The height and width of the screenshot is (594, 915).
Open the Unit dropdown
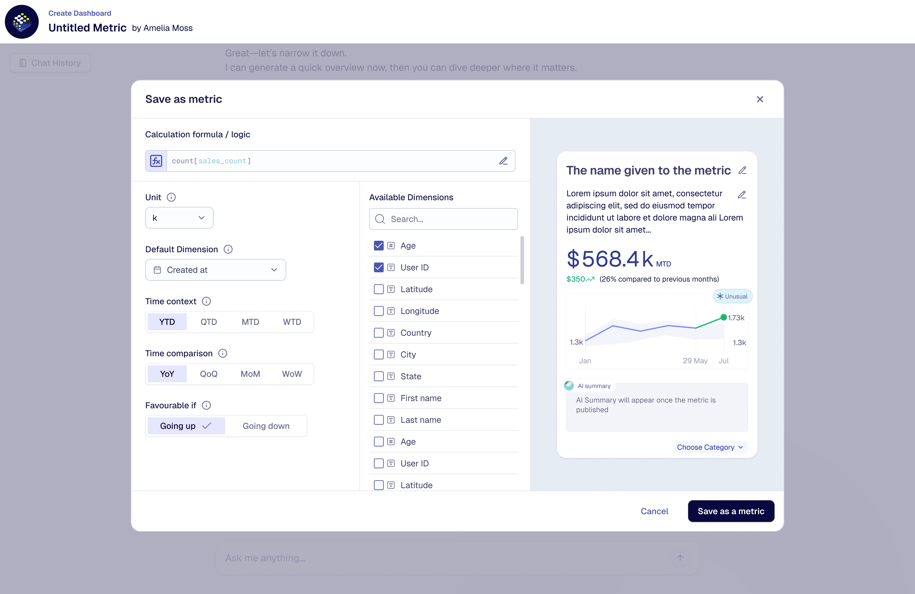click(179, 218)
